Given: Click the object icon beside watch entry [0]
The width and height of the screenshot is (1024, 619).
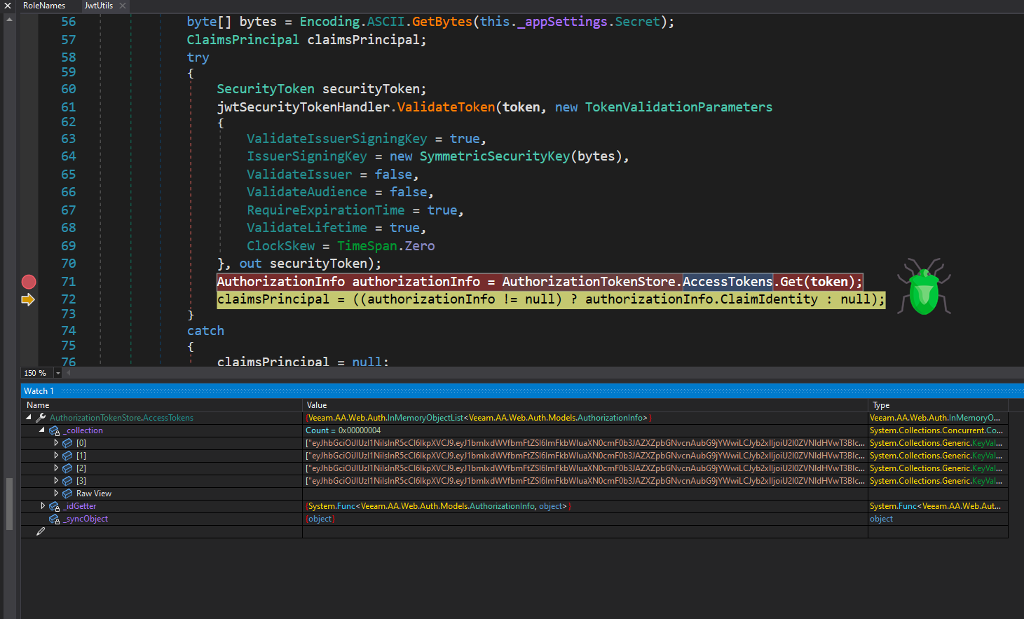Looking at the screenshot, I should click(x=67, y=442).
